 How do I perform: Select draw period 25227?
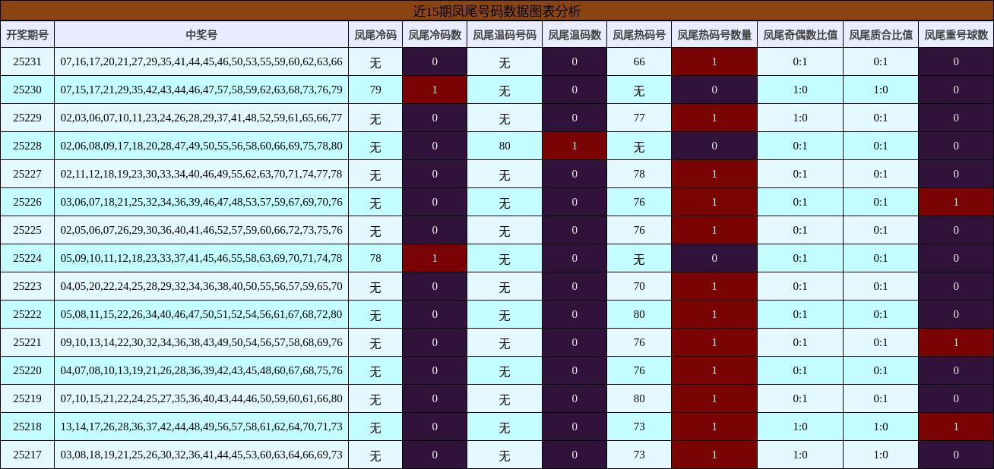[x=27, y=174]
